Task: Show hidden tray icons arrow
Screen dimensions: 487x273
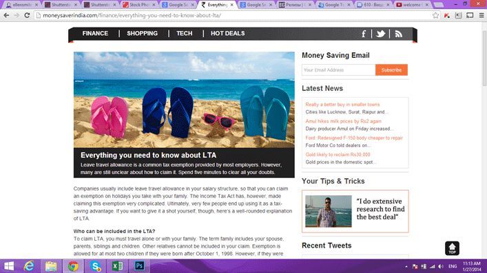Action: click(406, 267)
